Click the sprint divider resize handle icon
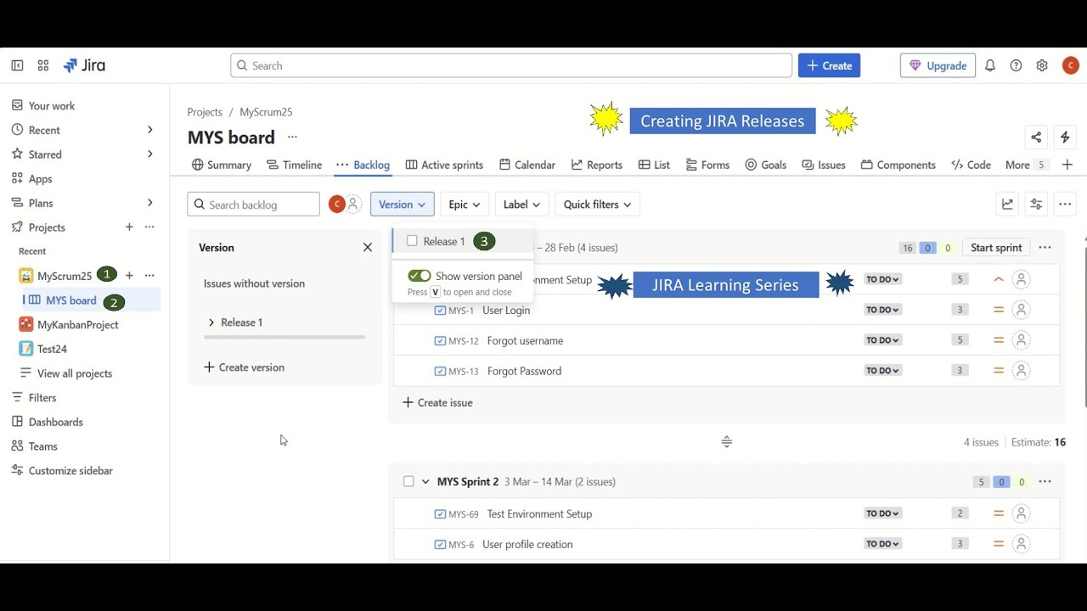The height and width of the screenshot is (611, 1087). pos(727,441)
